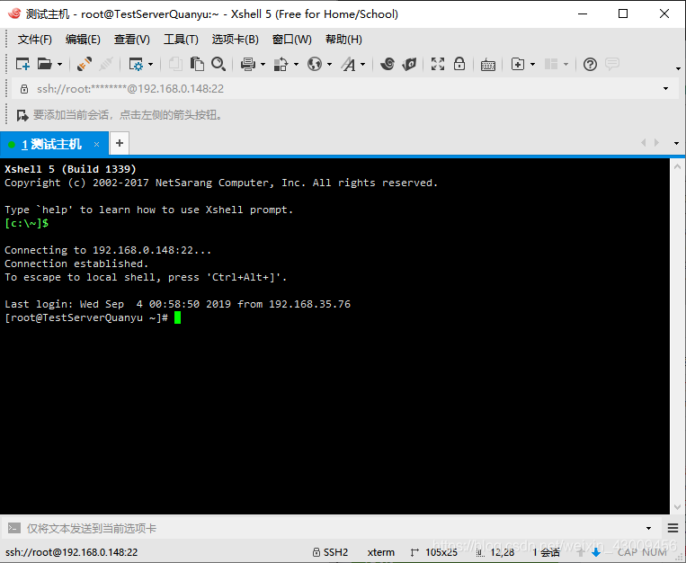Expand toolbar overflow options arrow

click(678, 68)
